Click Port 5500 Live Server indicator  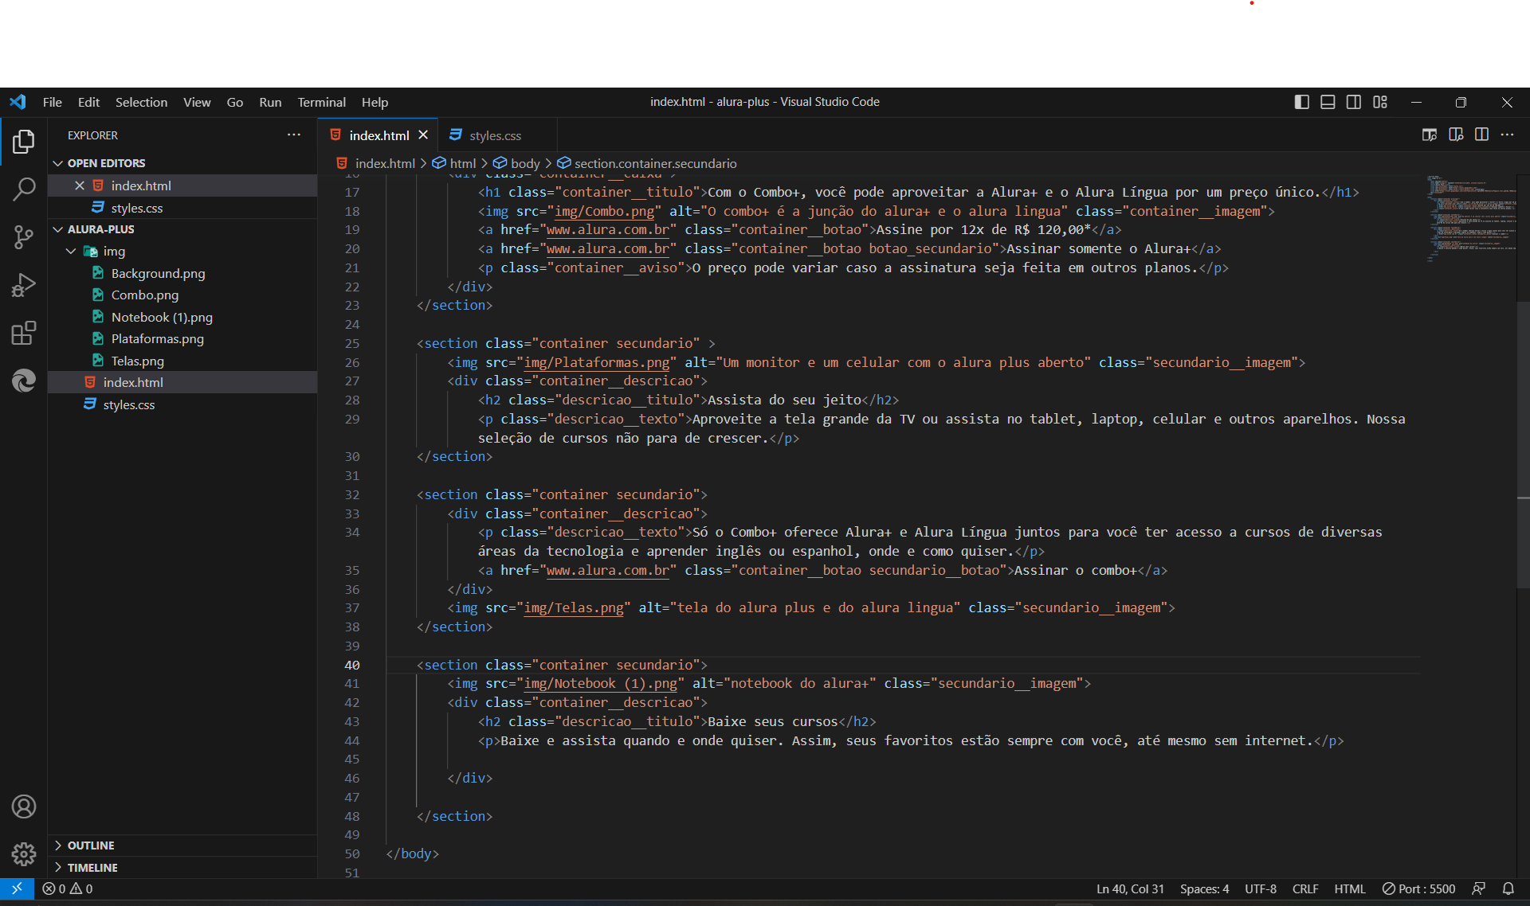coord(1418,888)
